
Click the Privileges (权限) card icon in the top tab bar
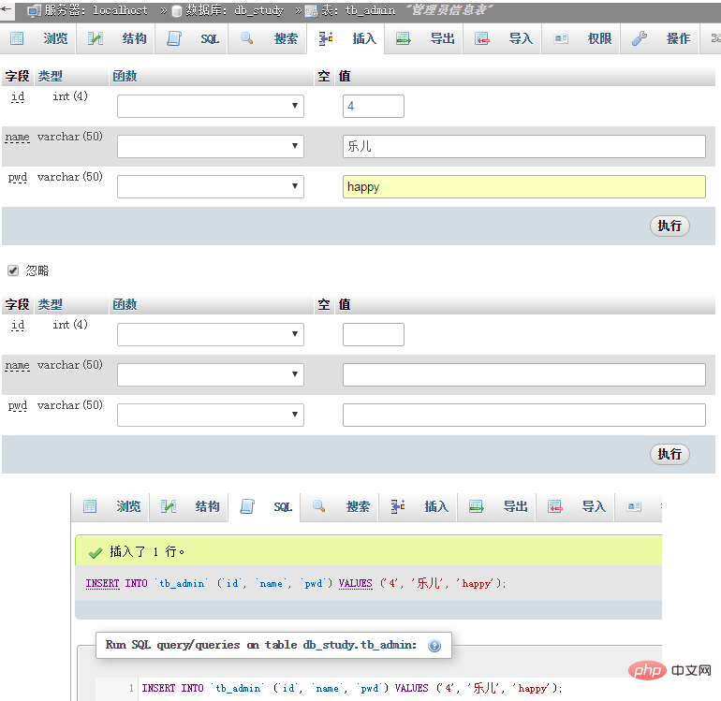[x=561, y=39]
